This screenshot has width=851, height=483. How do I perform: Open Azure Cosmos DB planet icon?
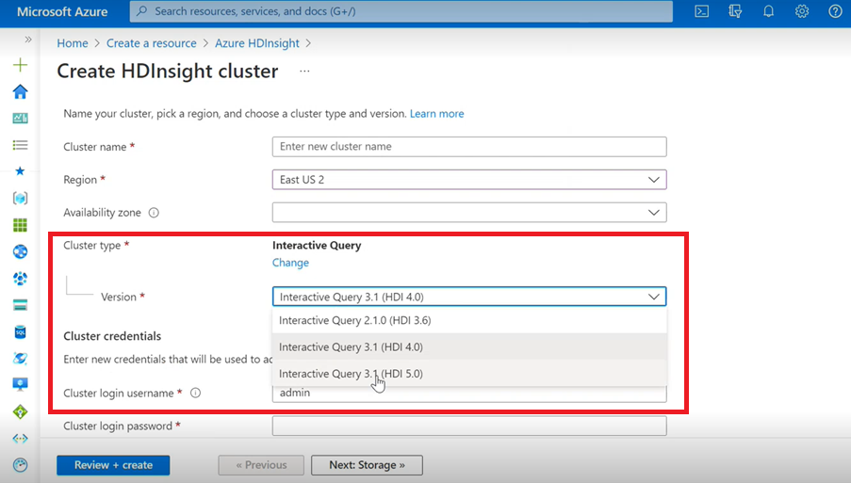click(20, 359)
